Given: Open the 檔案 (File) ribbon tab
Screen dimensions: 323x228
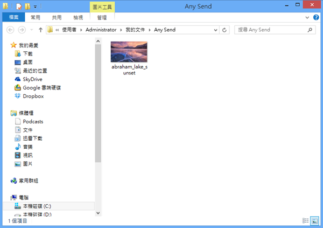Looking at the screenshot, I should click(13, 17).
